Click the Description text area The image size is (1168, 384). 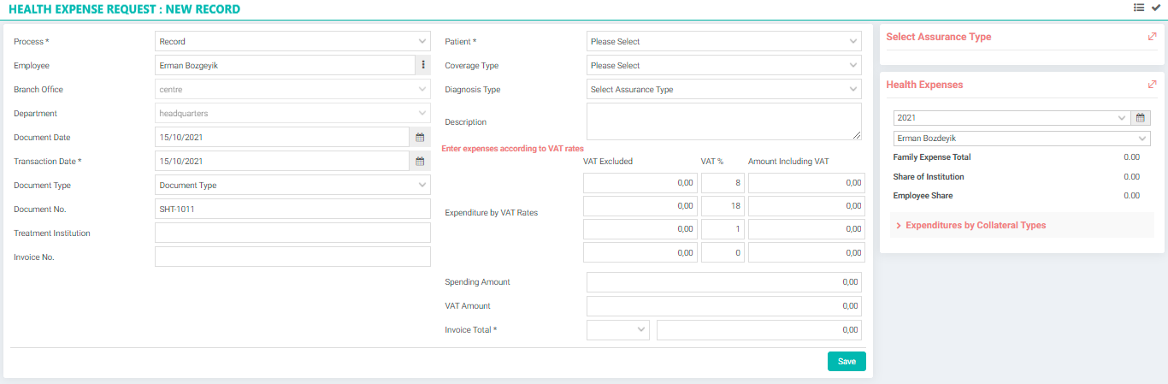(x=723, y=121)
